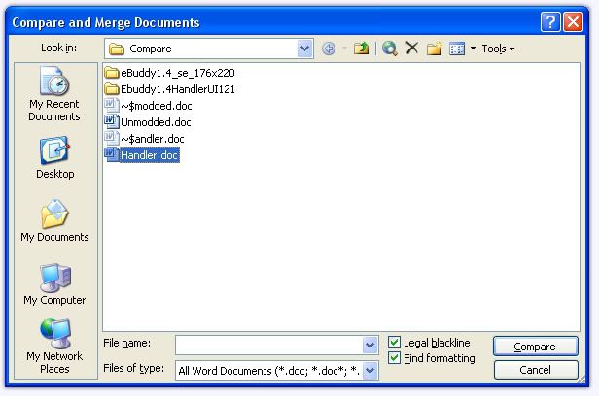
Task: Open My Documents location
Action: pos(54,220)
